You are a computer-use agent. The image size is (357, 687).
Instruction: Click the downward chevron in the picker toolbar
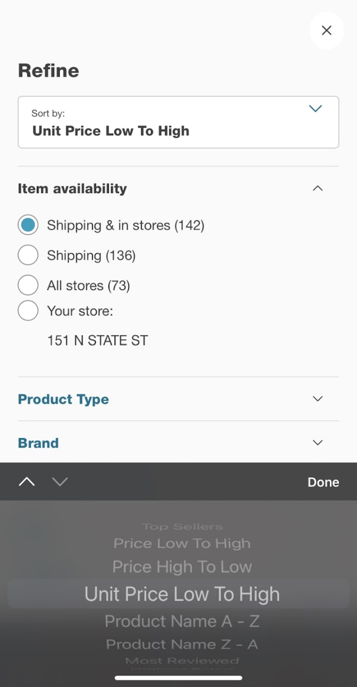(60, 482)
